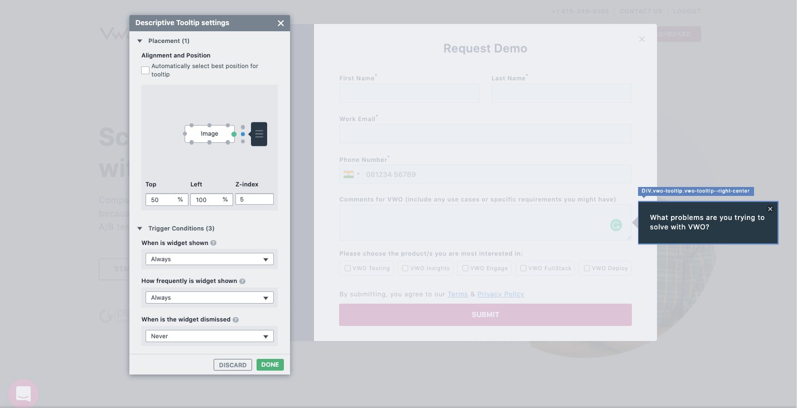797x408 pixels.
Task: Open the When is widget shown dropdown
Action: (210, 259)
